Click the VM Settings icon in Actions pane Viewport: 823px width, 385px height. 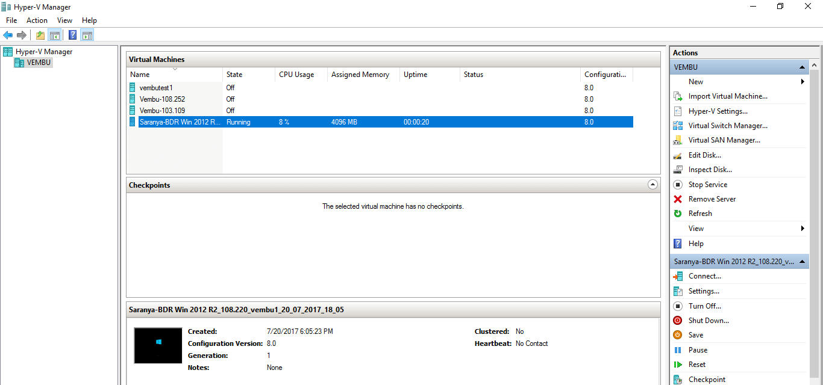click(x=677, y=291)
